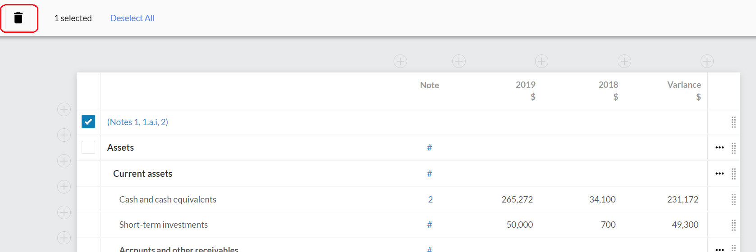Screen dimensions: 756x252
Task: Insert row using plus above Current assets
Action: 64,161
